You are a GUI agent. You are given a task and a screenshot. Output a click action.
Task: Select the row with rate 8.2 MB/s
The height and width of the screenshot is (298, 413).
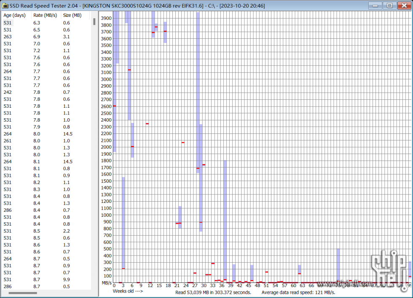tap(46, 182)
